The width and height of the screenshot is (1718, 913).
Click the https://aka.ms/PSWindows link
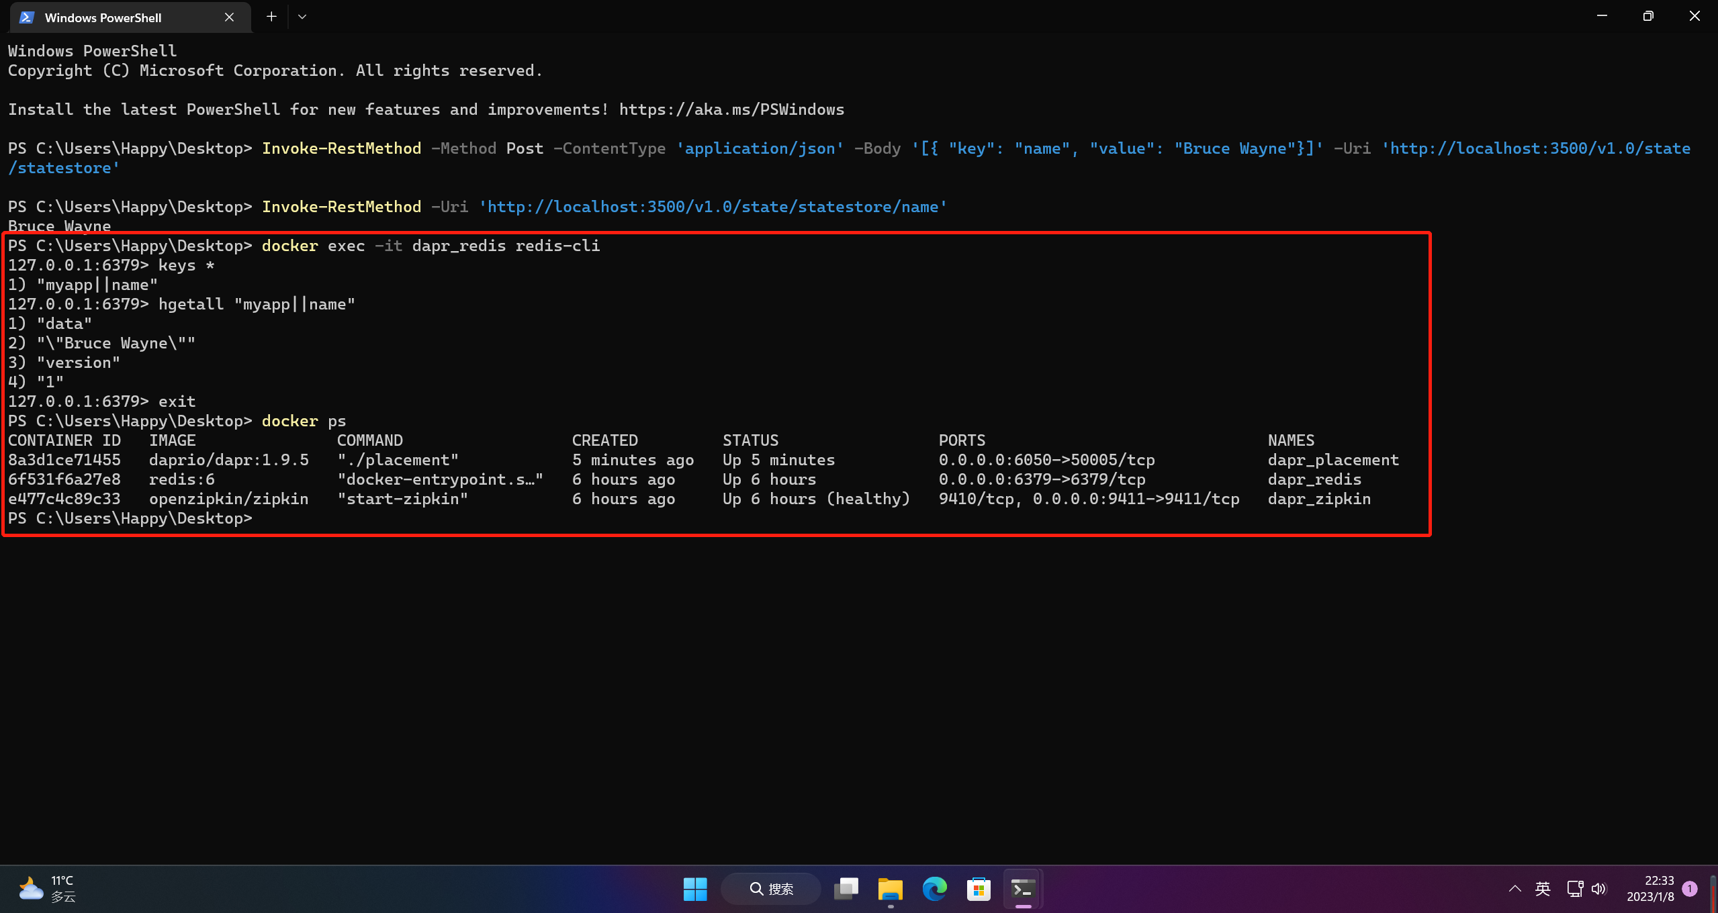[731, 109]
